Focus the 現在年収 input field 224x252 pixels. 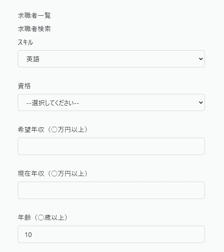click(111, 190)
